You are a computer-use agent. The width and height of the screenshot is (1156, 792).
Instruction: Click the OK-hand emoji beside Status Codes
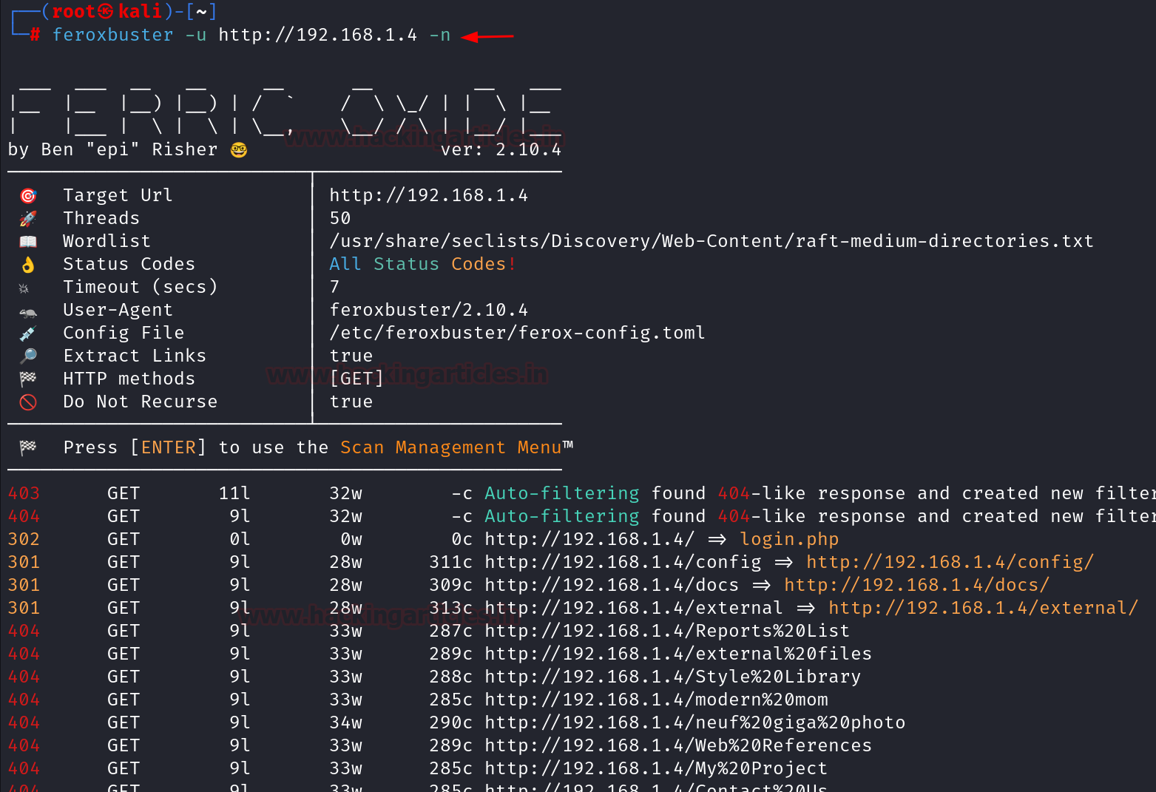(28, 265)
